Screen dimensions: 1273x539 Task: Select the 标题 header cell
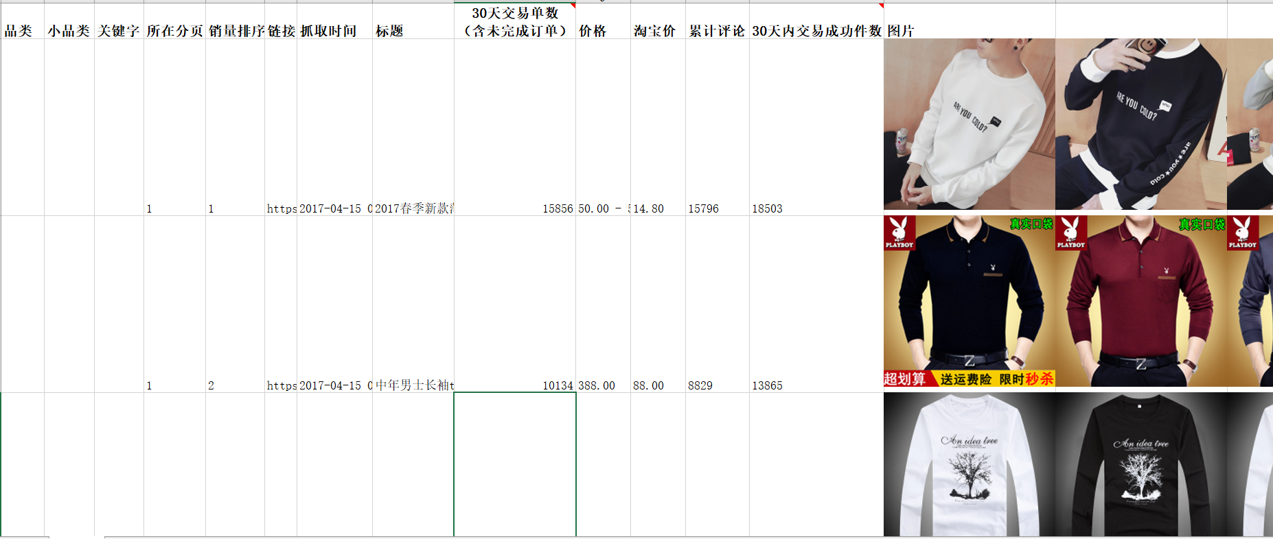point(413,21)
